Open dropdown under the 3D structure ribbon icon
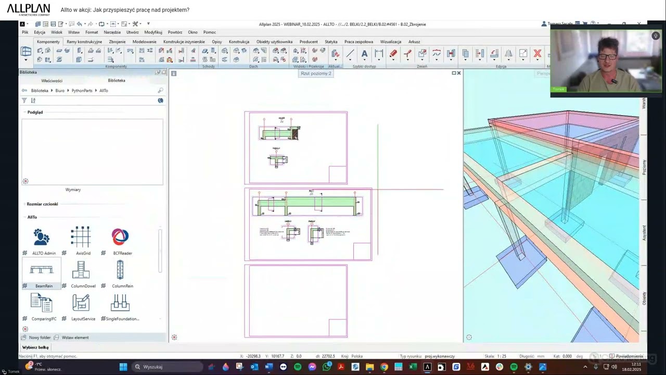Image resolution: width=666 pixels, height=375 pixels. click(26, 60)
